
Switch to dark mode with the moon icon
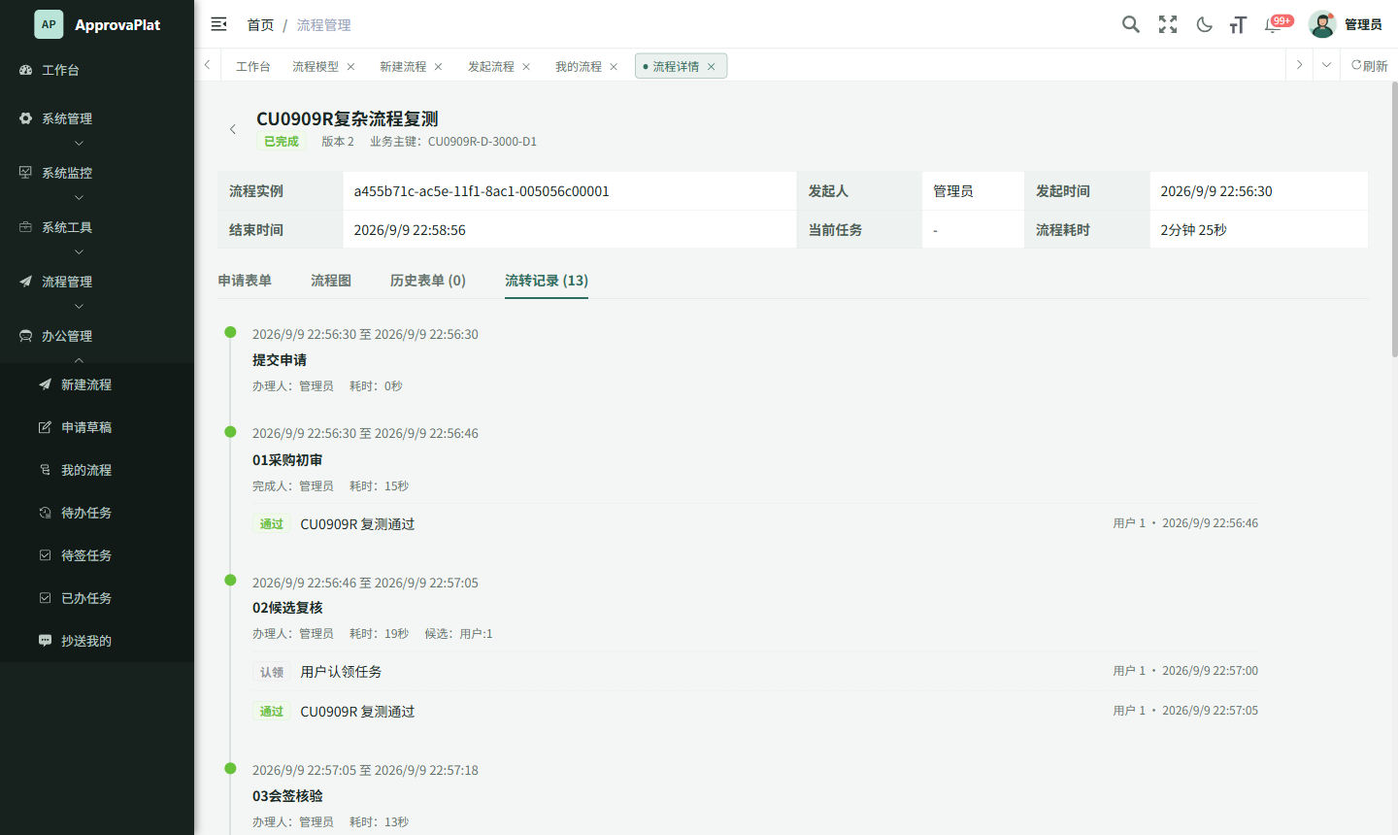pyautogui.click(x=1204, y=24)
